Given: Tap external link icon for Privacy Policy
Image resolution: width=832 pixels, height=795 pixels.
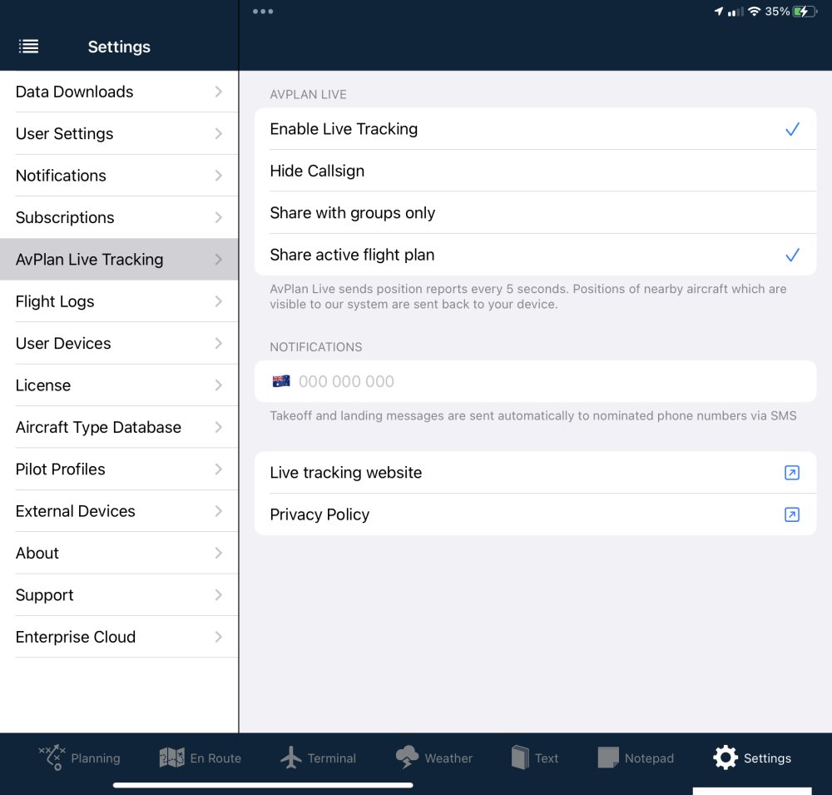Looking at the screenshot, I should [x=792, y=514].
